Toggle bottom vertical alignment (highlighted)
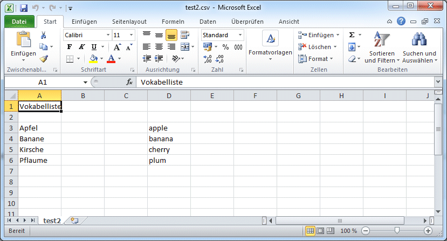 coord(171,35)
